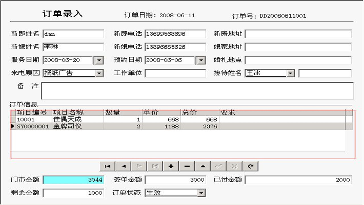Open the 预约日期 date picker dropdown
The width and height of the screenshot is (364, 205).
coord(201,60)
